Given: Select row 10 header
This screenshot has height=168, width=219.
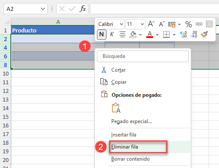Looking at the screenshot, I should (x=6, y=74).
